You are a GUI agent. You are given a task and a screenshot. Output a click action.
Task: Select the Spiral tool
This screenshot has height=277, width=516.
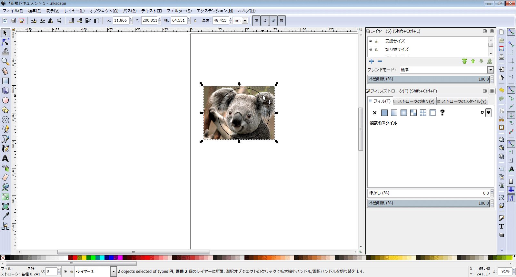coord(5,119)
